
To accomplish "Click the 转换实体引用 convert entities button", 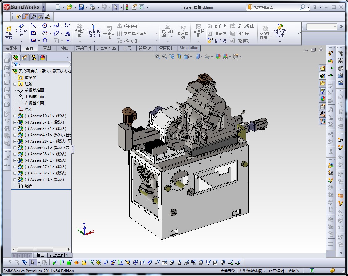I will tap(94, 31).
